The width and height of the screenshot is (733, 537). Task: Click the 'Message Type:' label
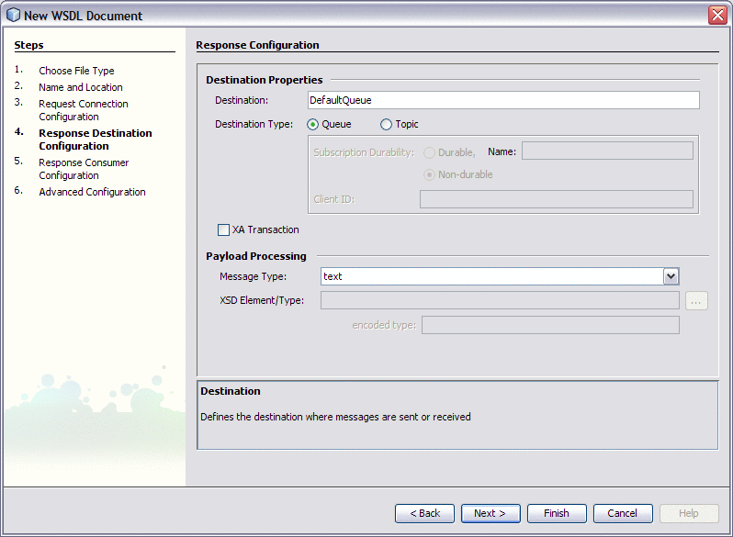point(253,276)
